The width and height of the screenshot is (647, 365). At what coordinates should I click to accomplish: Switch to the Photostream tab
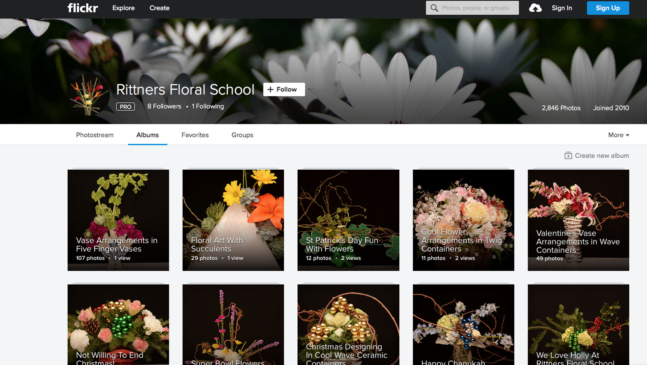[x=95, y=135]
